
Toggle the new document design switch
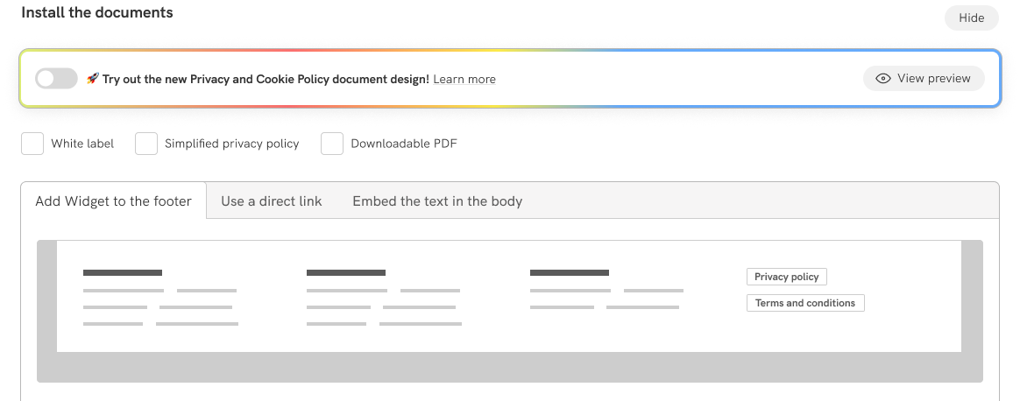[x=56, y=79]
